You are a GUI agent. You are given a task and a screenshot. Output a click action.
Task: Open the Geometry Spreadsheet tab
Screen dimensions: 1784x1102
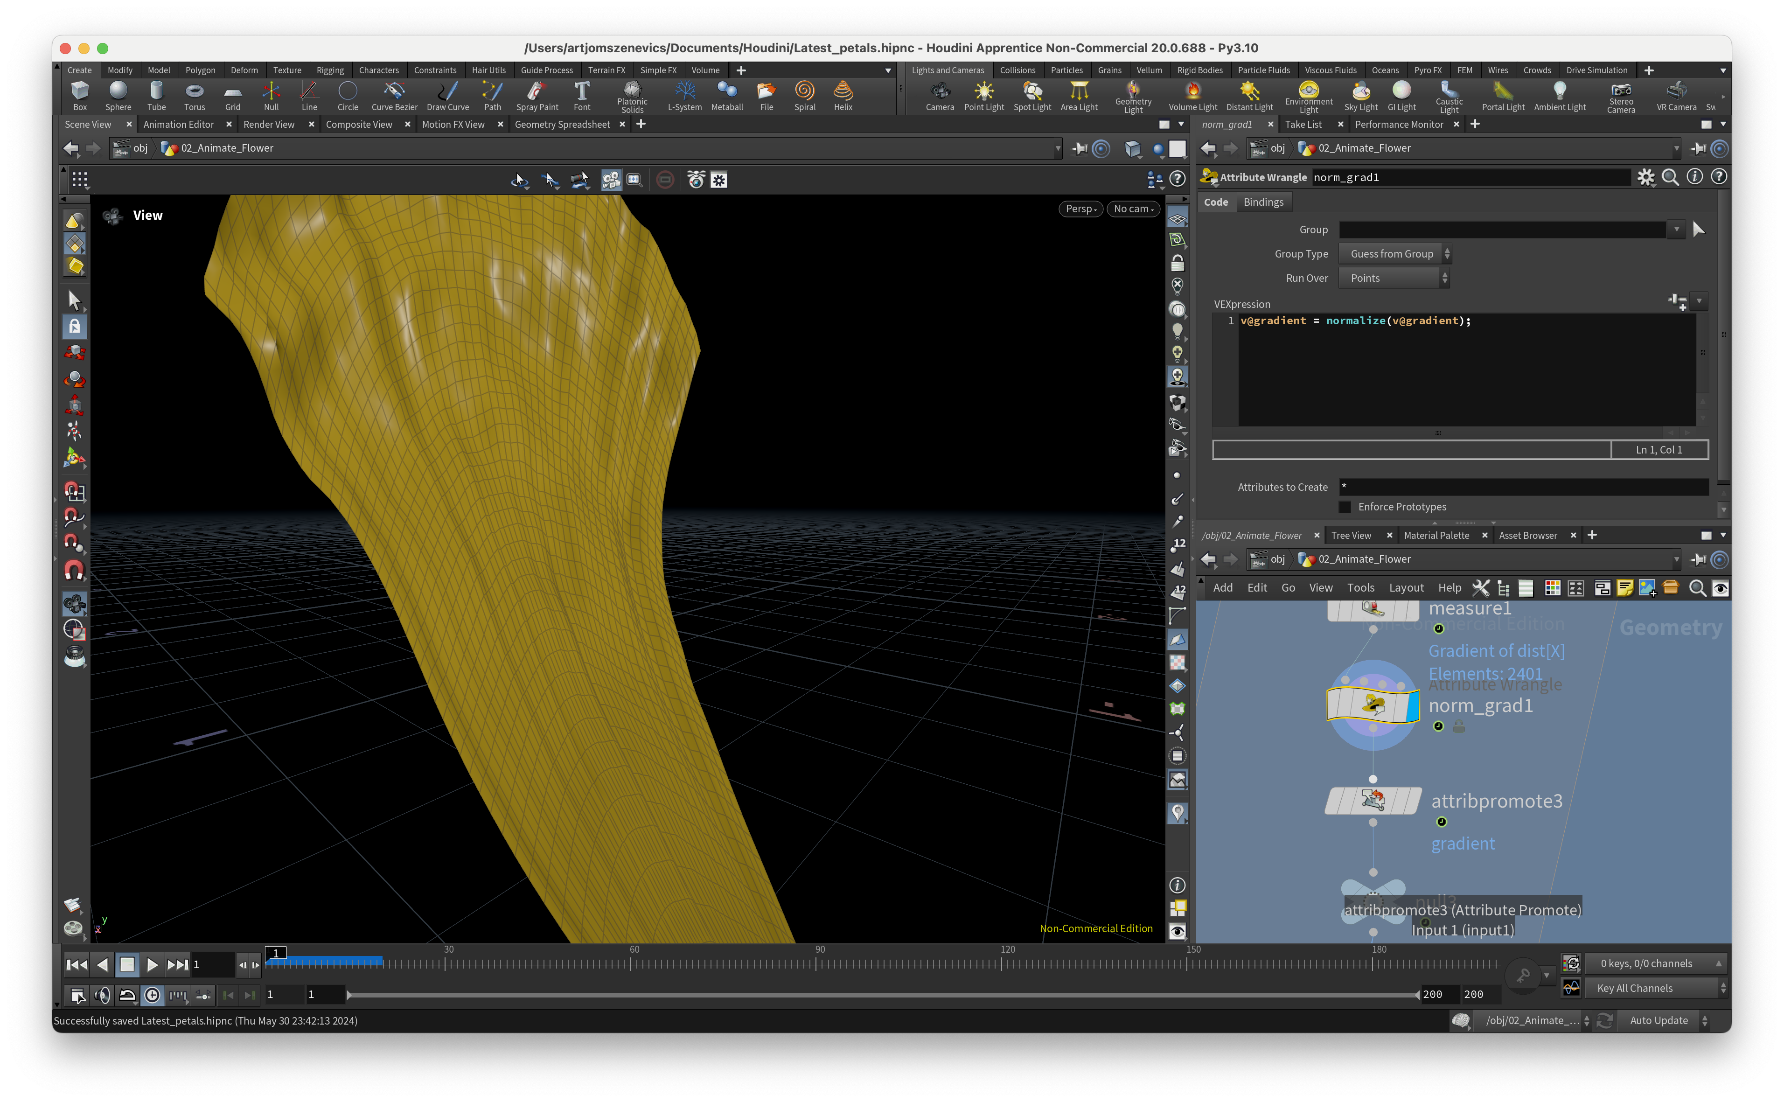[562, 125]
